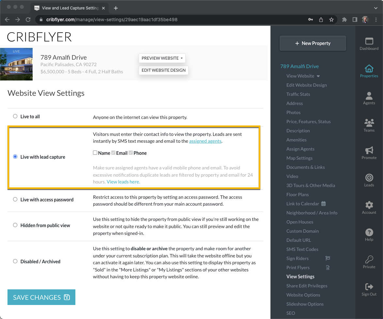The image size is (383, 319).
Task: Click the Phone lead capture checkbox
Action: pyautogui.click(x=131, y=153)
